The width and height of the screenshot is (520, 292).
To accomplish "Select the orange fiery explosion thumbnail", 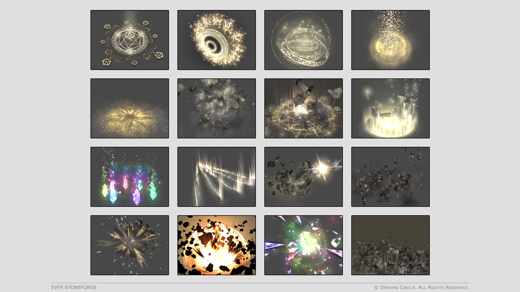I will [x=216, y=245].
